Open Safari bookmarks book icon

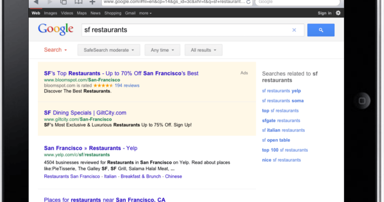click(78, 2)
